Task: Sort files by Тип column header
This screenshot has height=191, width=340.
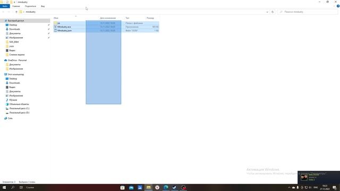Action: click(x=127, y=18)
